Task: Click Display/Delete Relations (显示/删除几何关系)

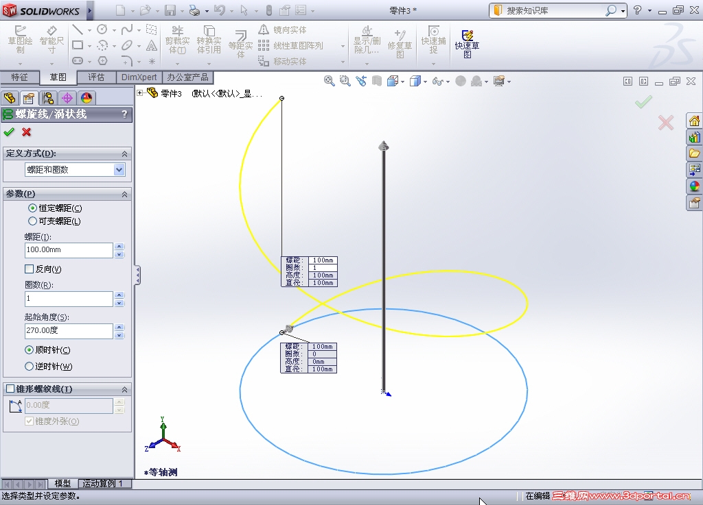Action: pyautogui.click(x=367, y=40)
